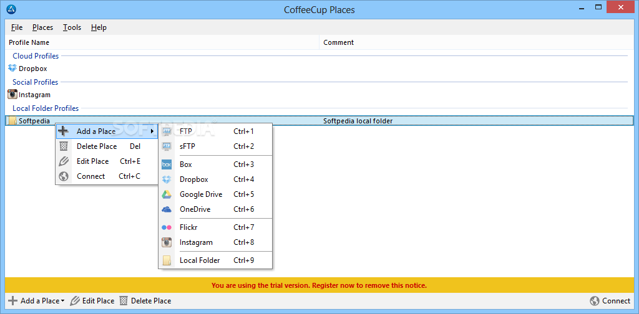
Task: Select the Softpedia profile name
Action: pyautogui.click(x=34, y=121)
